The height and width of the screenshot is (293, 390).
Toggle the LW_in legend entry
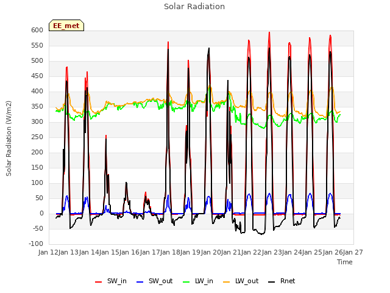click(198, 281)
